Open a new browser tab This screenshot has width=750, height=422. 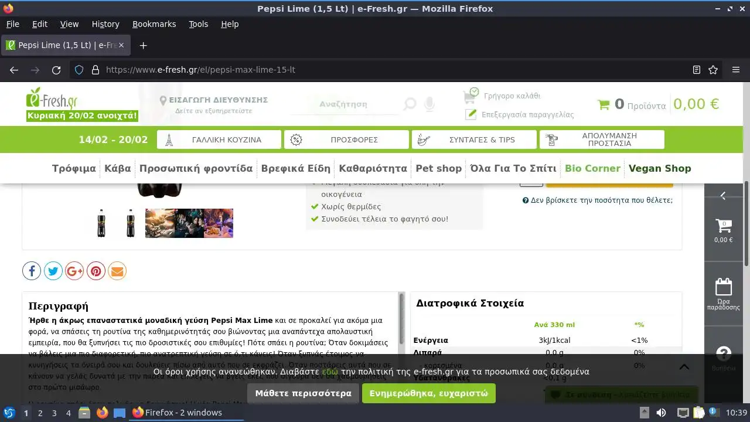click(143, 45)
